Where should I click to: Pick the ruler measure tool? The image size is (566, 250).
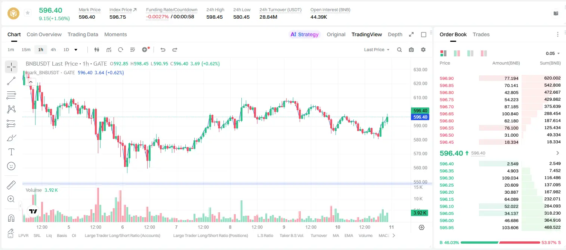pos(11,185)
